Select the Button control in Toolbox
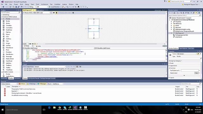The width and height of the screenshot is (203, 114). (x=8, y=23)
